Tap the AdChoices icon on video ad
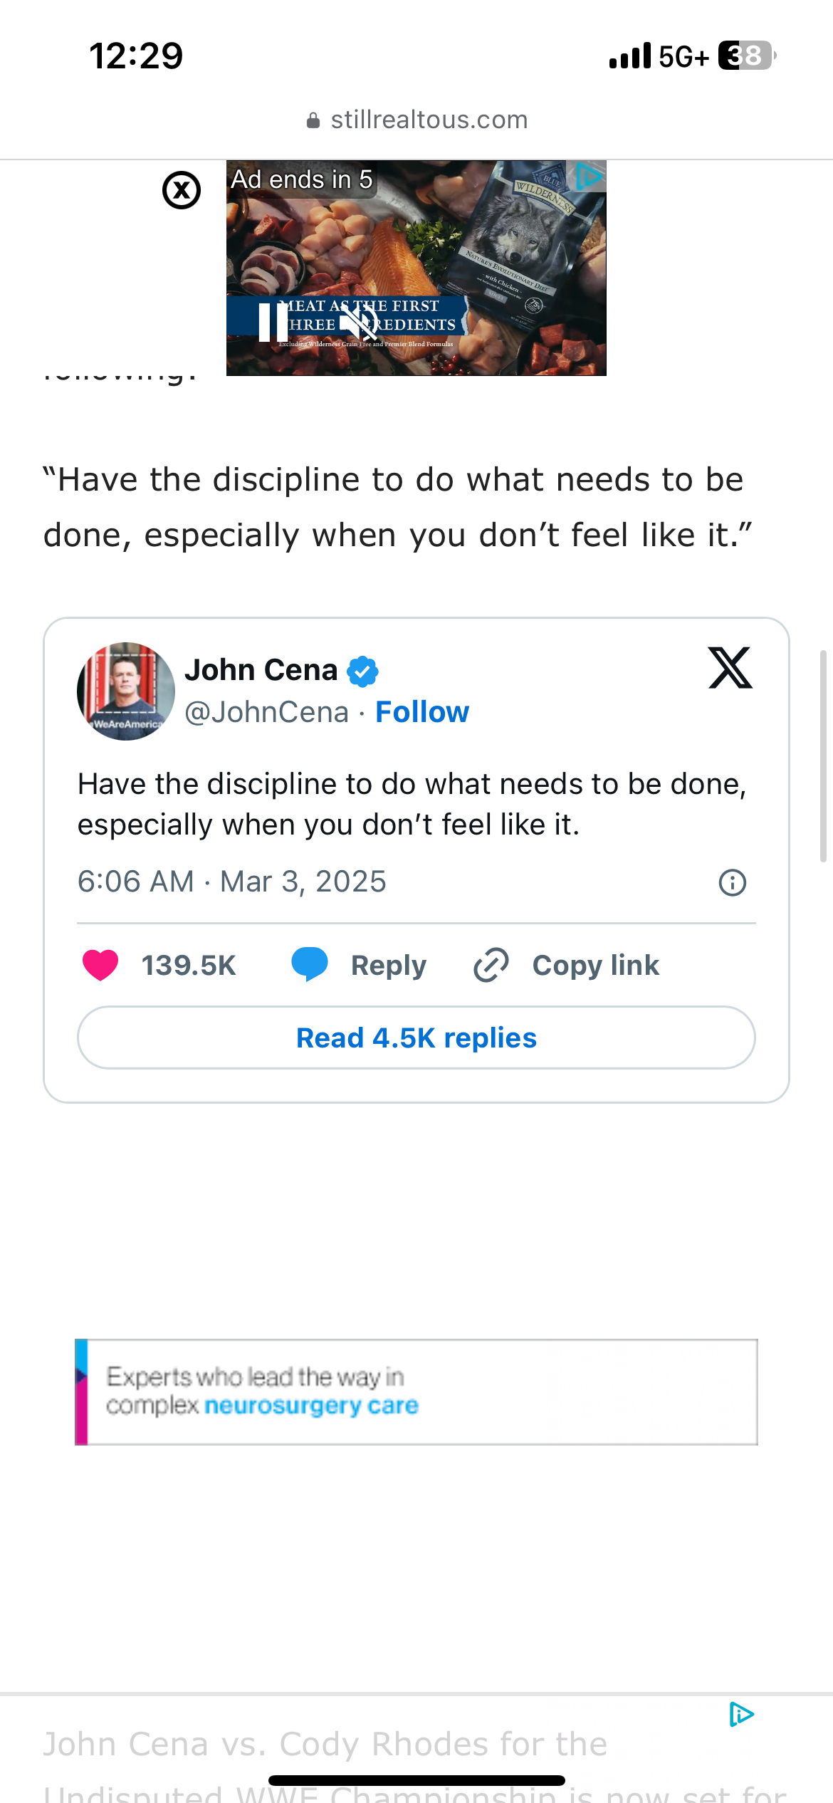 [x=590, y=176]
